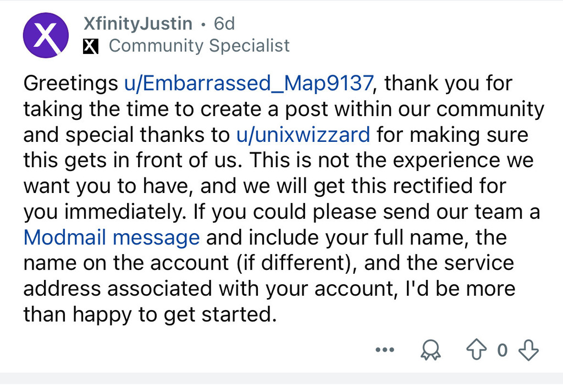Click the vote count showing 0
563x386 pixels.
(503, 350)
